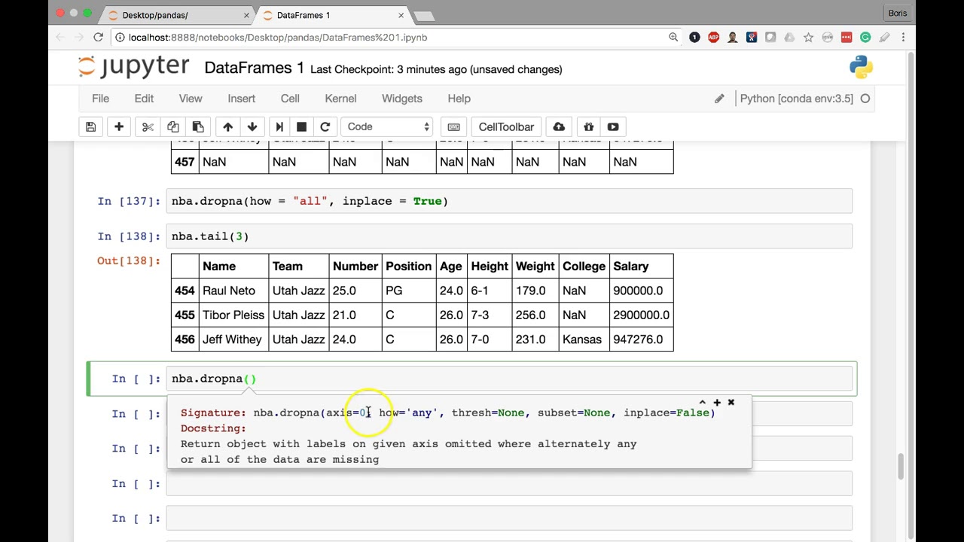
Task: Paste cells below icon
Action: point(198,126)
